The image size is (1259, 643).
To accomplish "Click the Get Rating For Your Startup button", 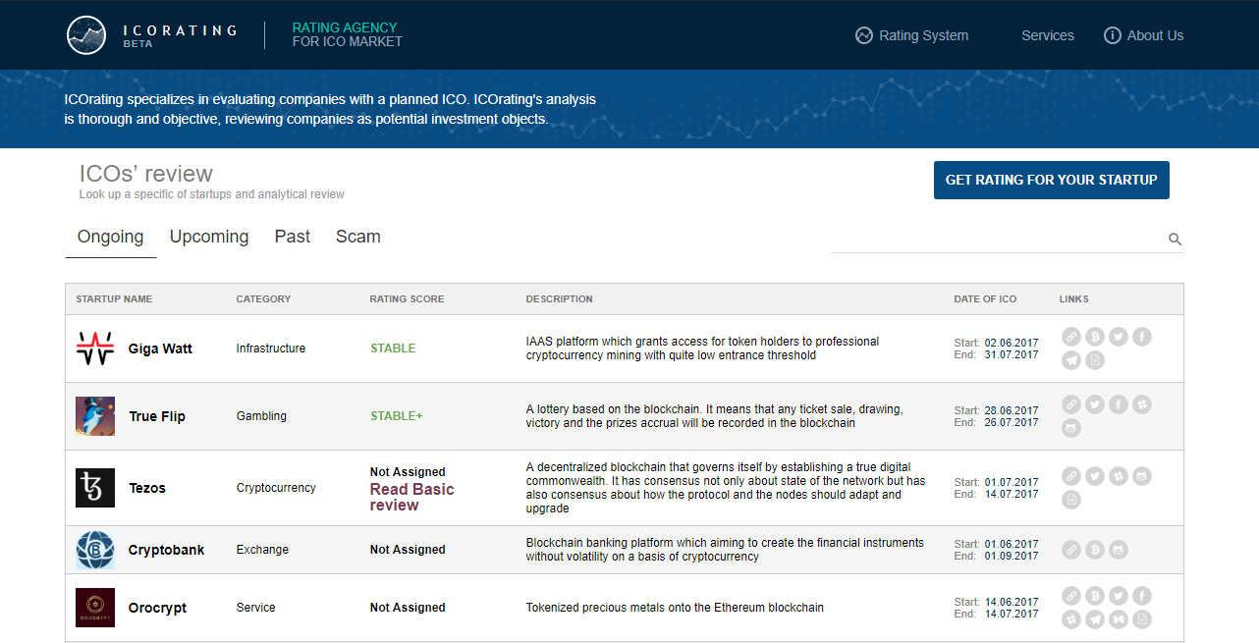I will [x=1052, y=180].
